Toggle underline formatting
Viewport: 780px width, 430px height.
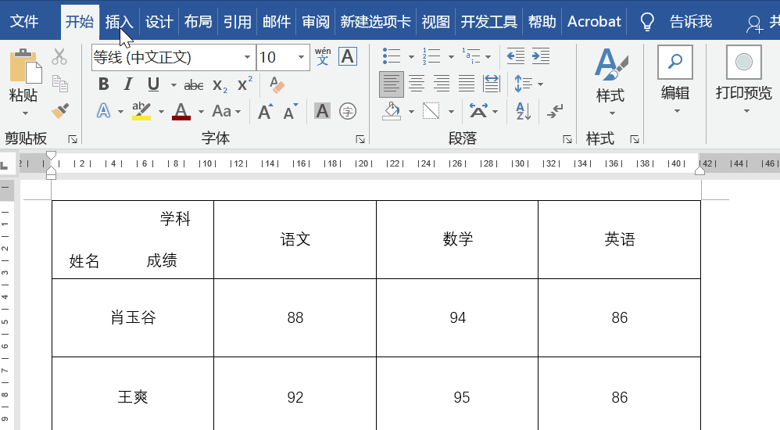point(153,84)
